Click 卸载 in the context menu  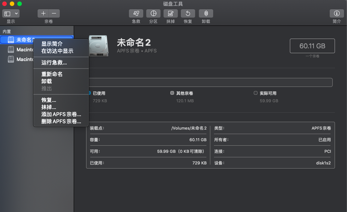point(47,81)
